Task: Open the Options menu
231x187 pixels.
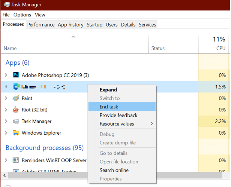Action: click(22, 15)
